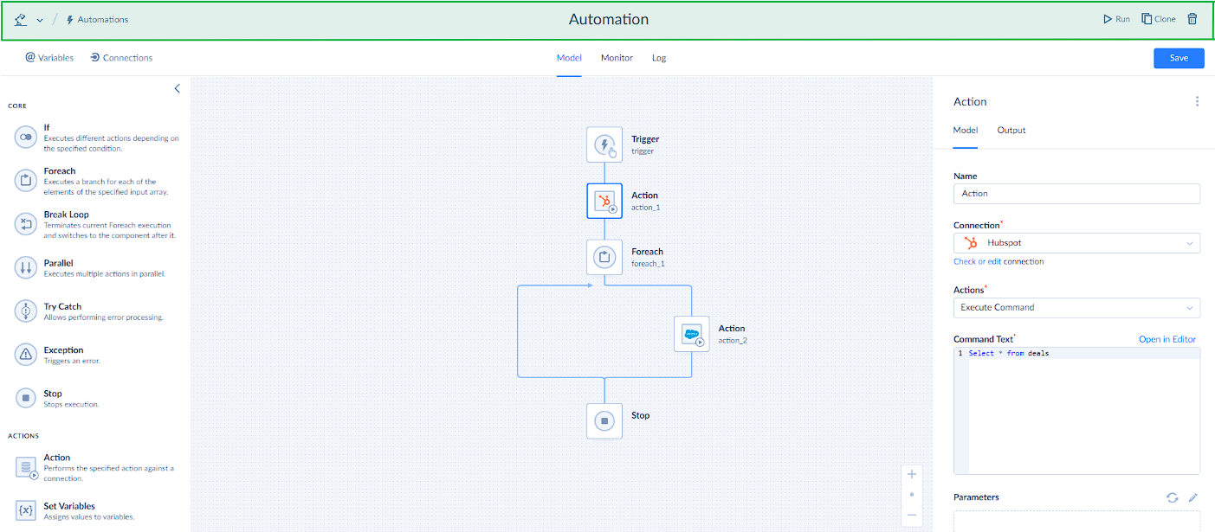Select the Hubspot action_1 node
The image size is (1215, 532).
click(x=604, y=202)
